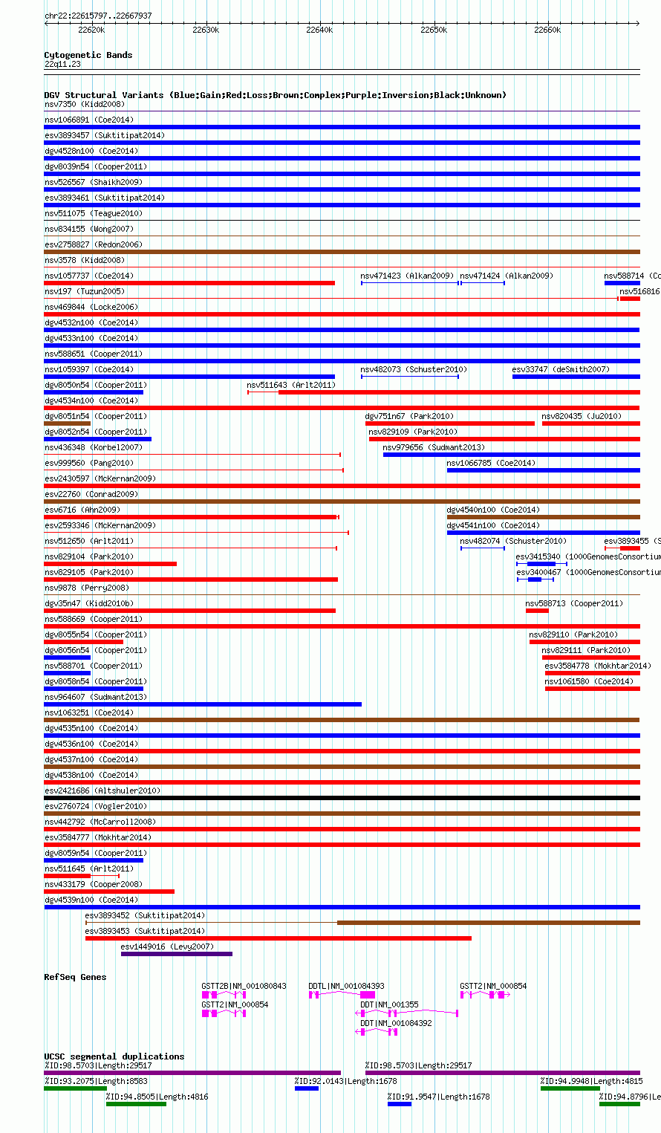Image resolution: width=661 pixels, height=1133 pixels.
Task: Select nsv964607 (Sudmant2013) label
Action: pyautogui.click(x=95, y=697)
